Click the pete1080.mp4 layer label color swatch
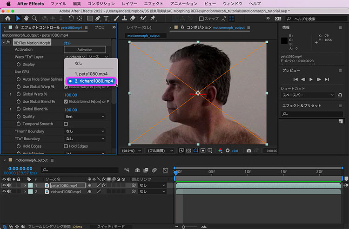Image resolution: width=349 pixels, height=229 pixels. (x=31, y=185)
